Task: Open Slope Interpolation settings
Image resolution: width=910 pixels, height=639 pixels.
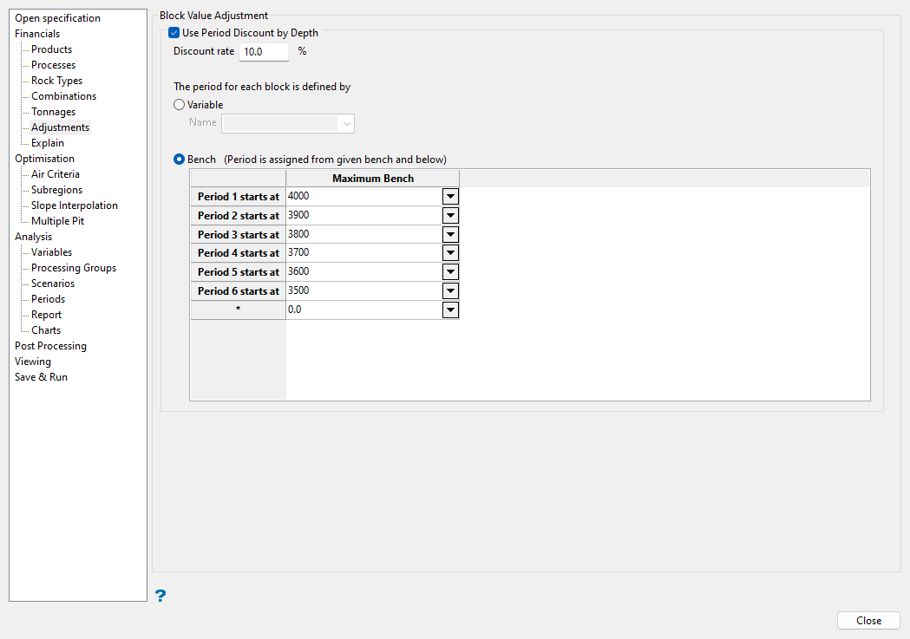Action: click(74, 205)
